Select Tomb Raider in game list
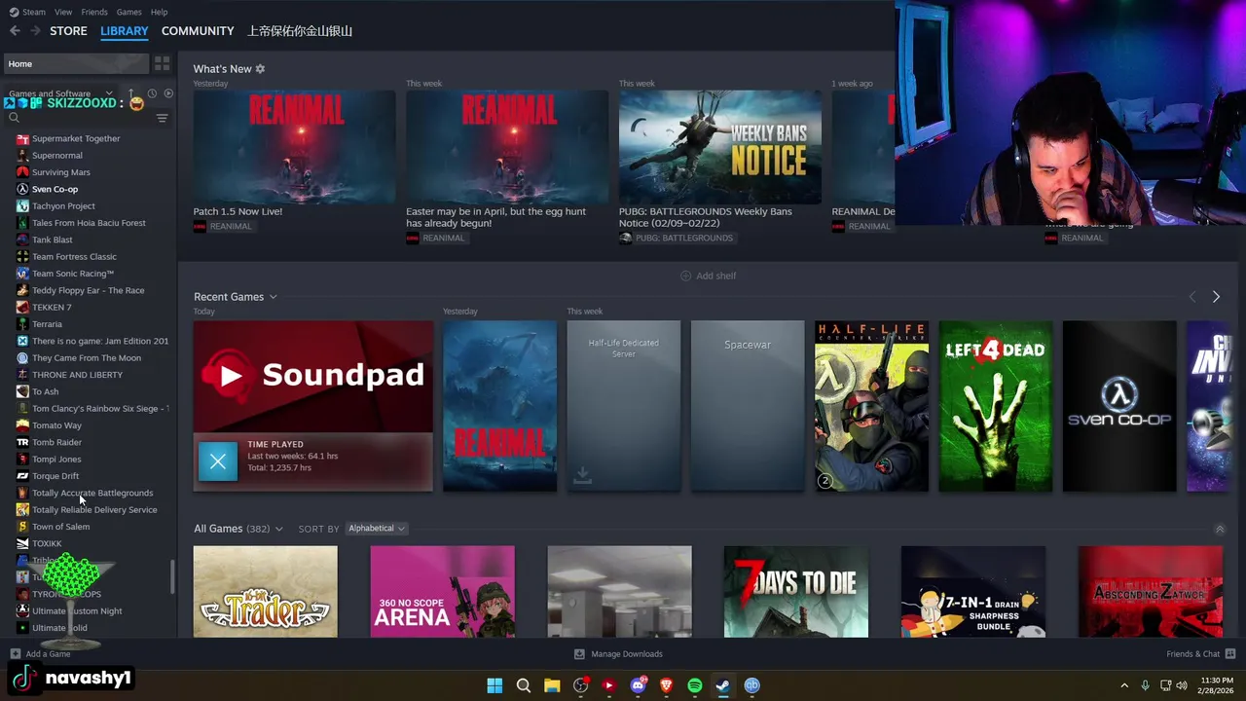 click(x=56, y=442)
